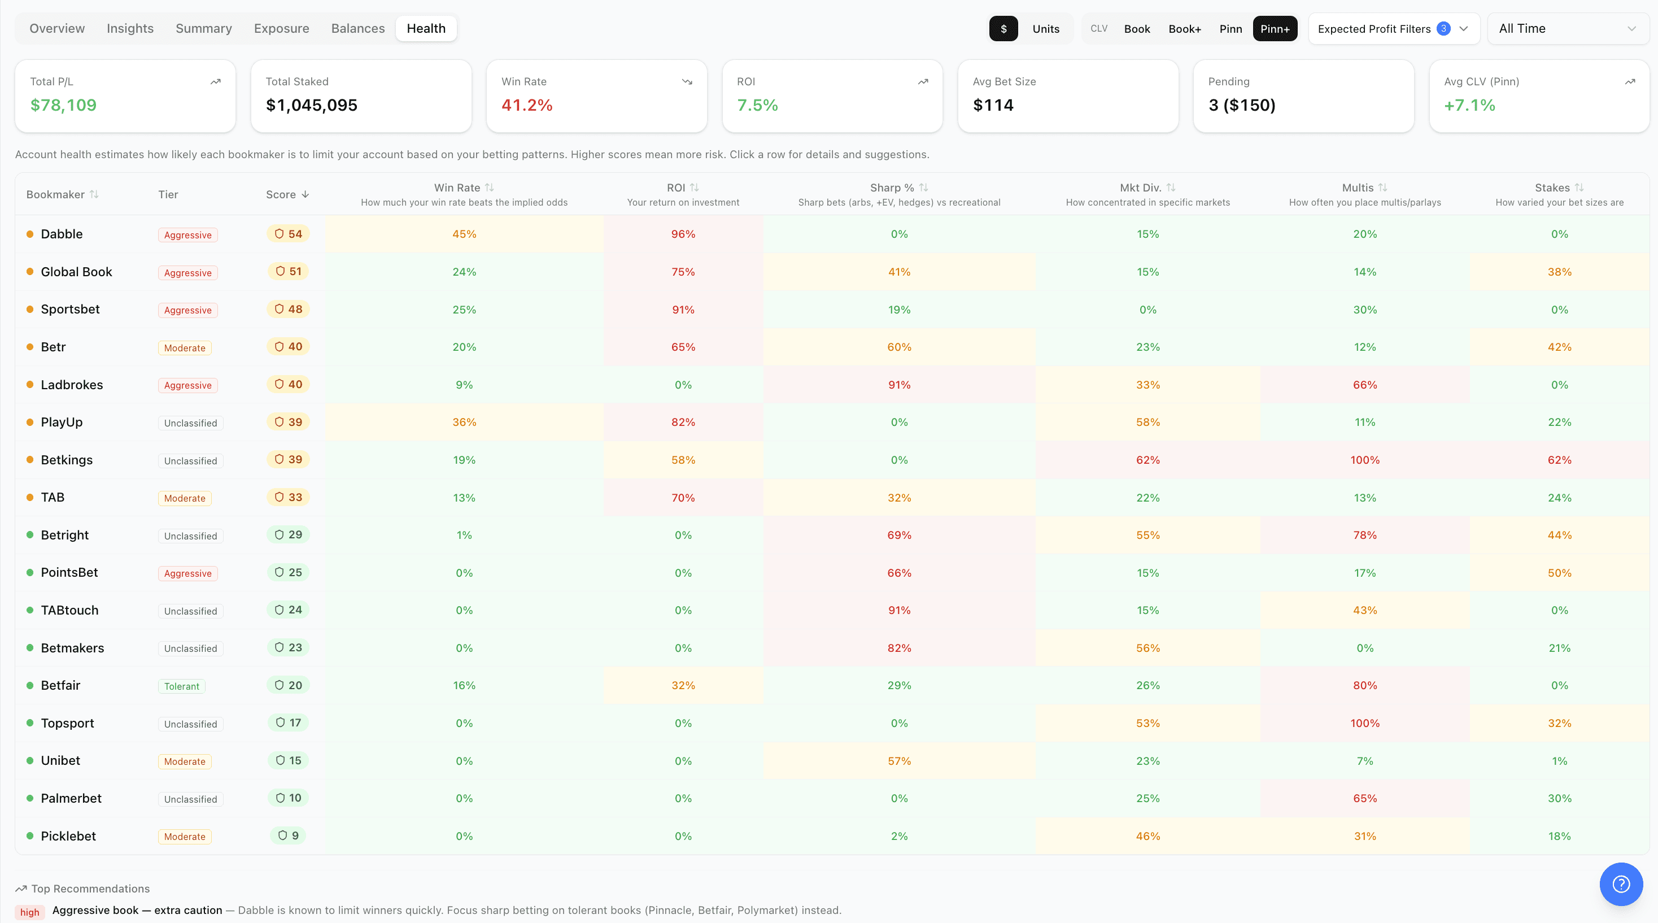Select the dollar display toggle
The height and width of the screenshot is (923, 1658).
click(x=1003, y=29)
